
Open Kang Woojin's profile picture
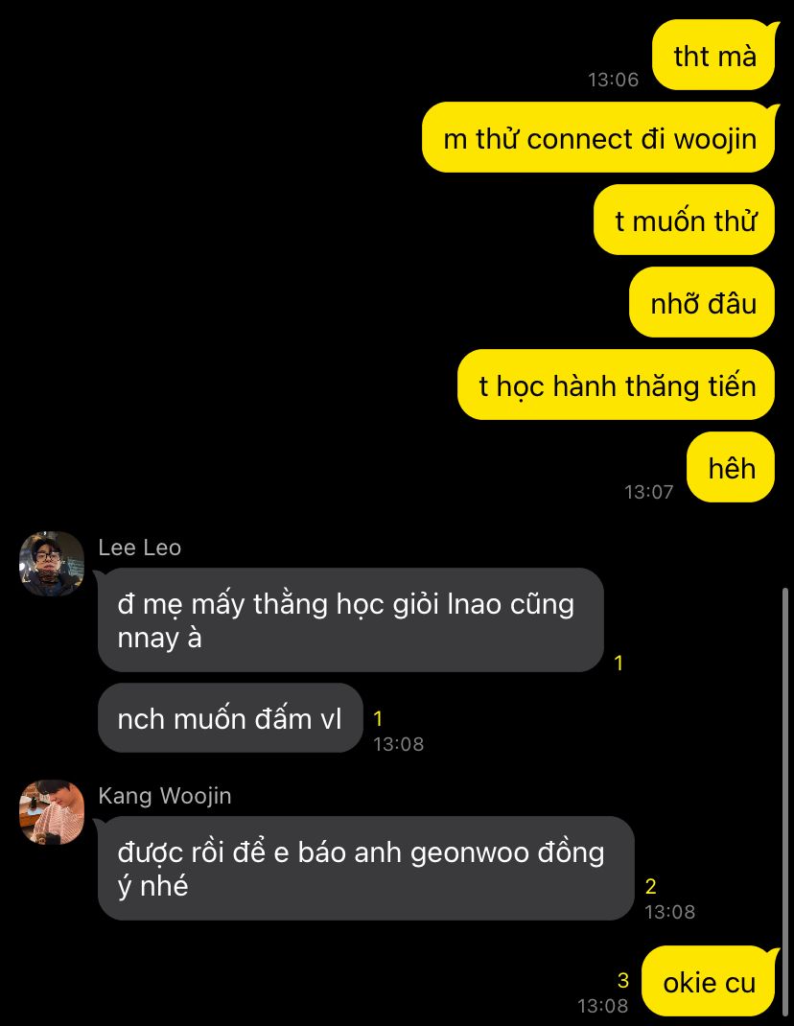click(x=52, y=812)
